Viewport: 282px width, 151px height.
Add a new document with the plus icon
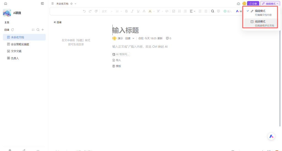(x=43, y=30)
